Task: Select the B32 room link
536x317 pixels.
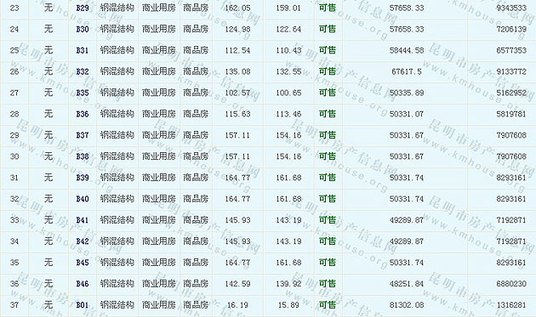Action: 83,71
